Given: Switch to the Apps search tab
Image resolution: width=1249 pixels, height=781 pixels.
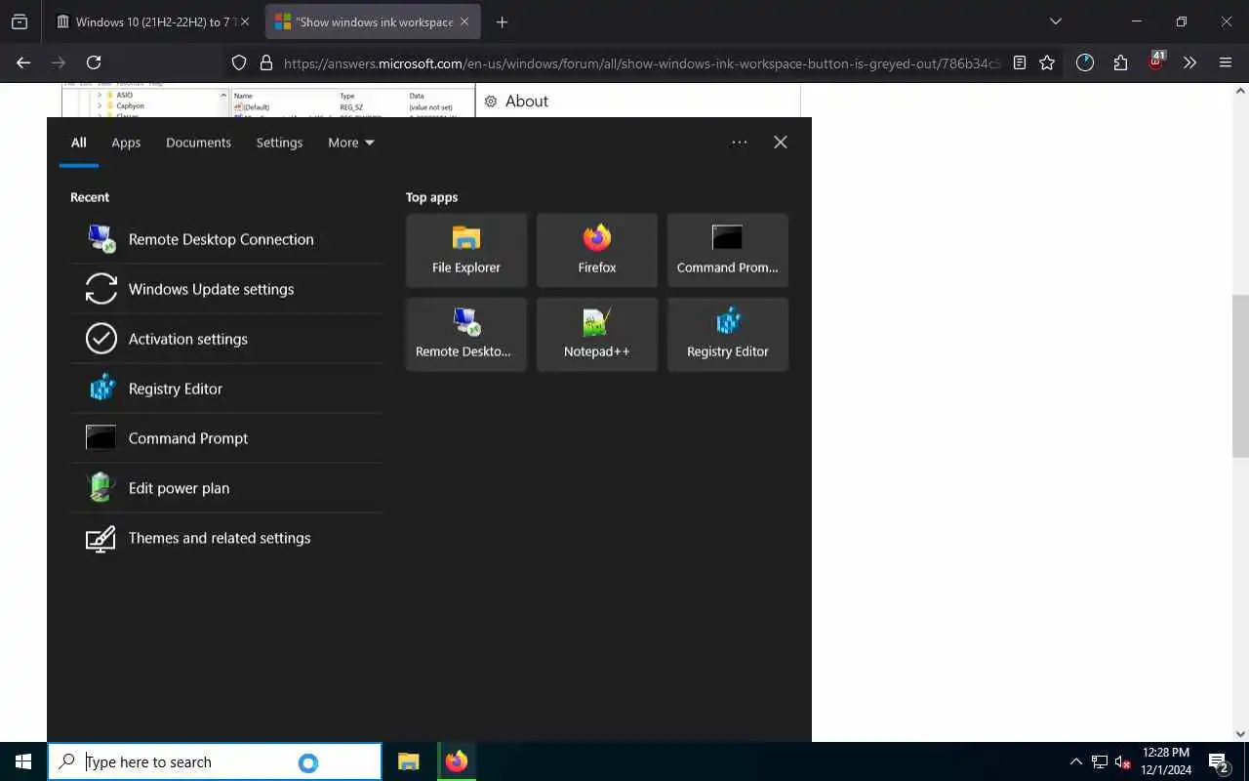Looking at the screenshot, I should point(126,143).
